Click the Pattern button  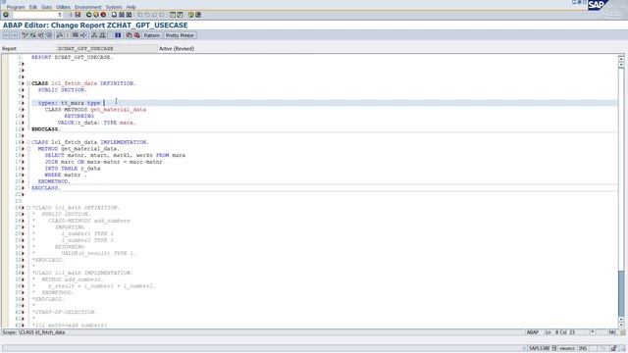[151, 35]
